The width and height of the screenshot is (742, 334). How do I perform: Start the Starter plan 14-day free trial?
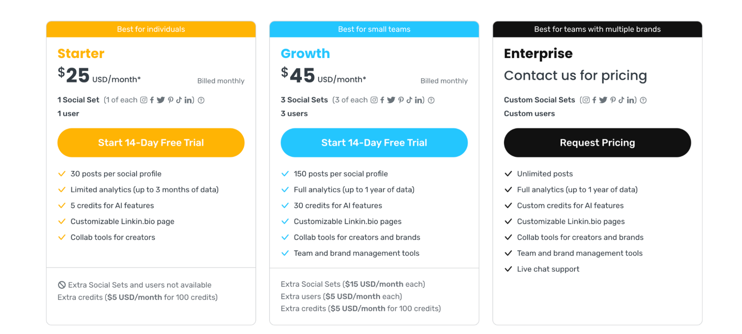[151, 143]
